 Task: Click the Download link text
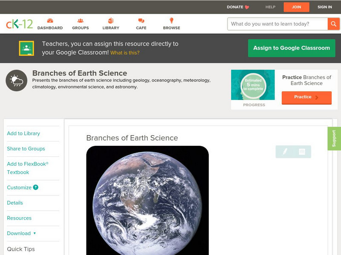pos(19,233)
